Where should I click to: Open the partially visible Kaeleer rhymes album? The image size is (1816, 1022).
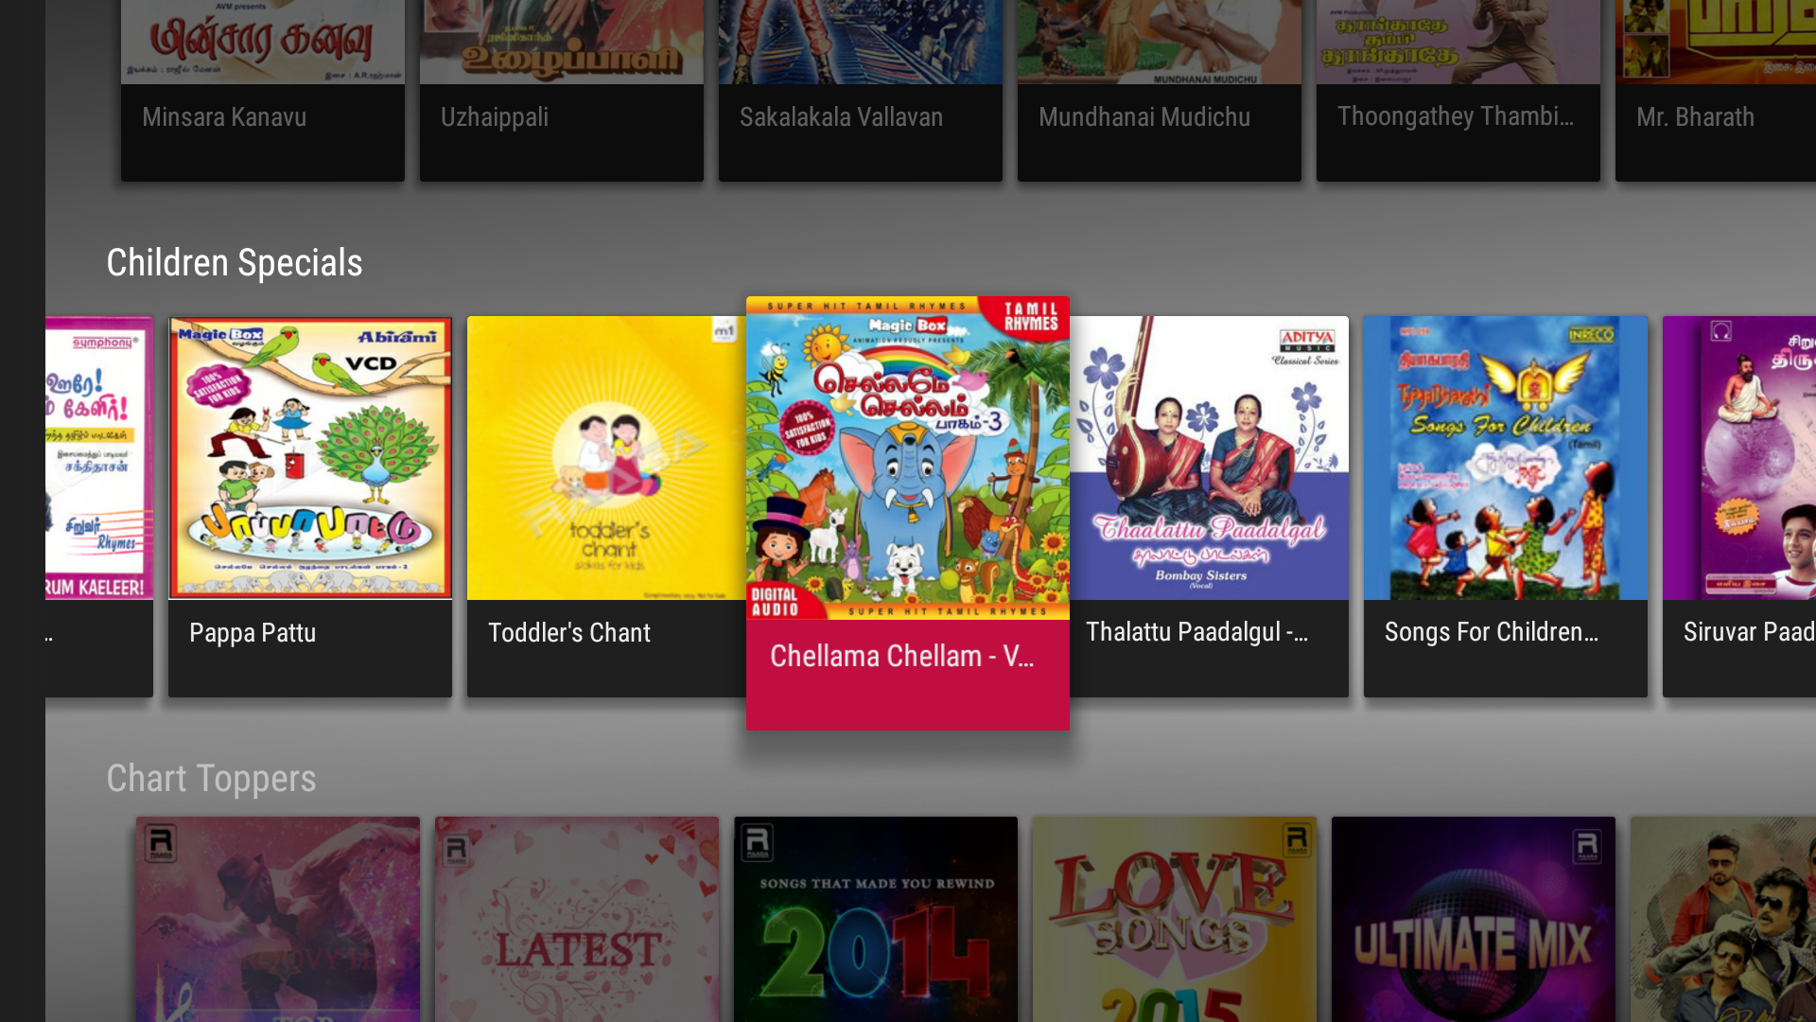pos(99,507)
